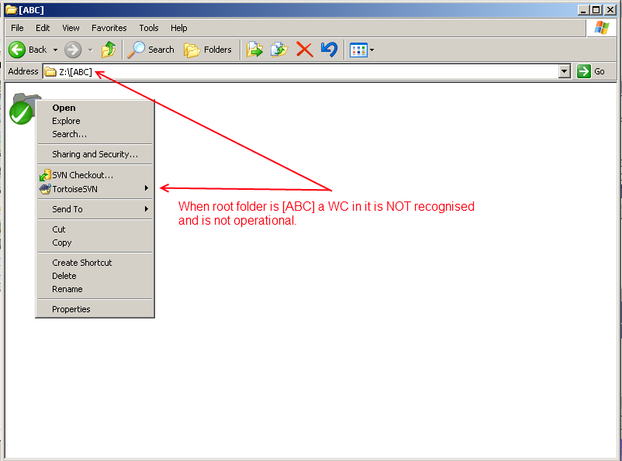
Task: Choose Cut from the context menu
Action: coord(95,229)
